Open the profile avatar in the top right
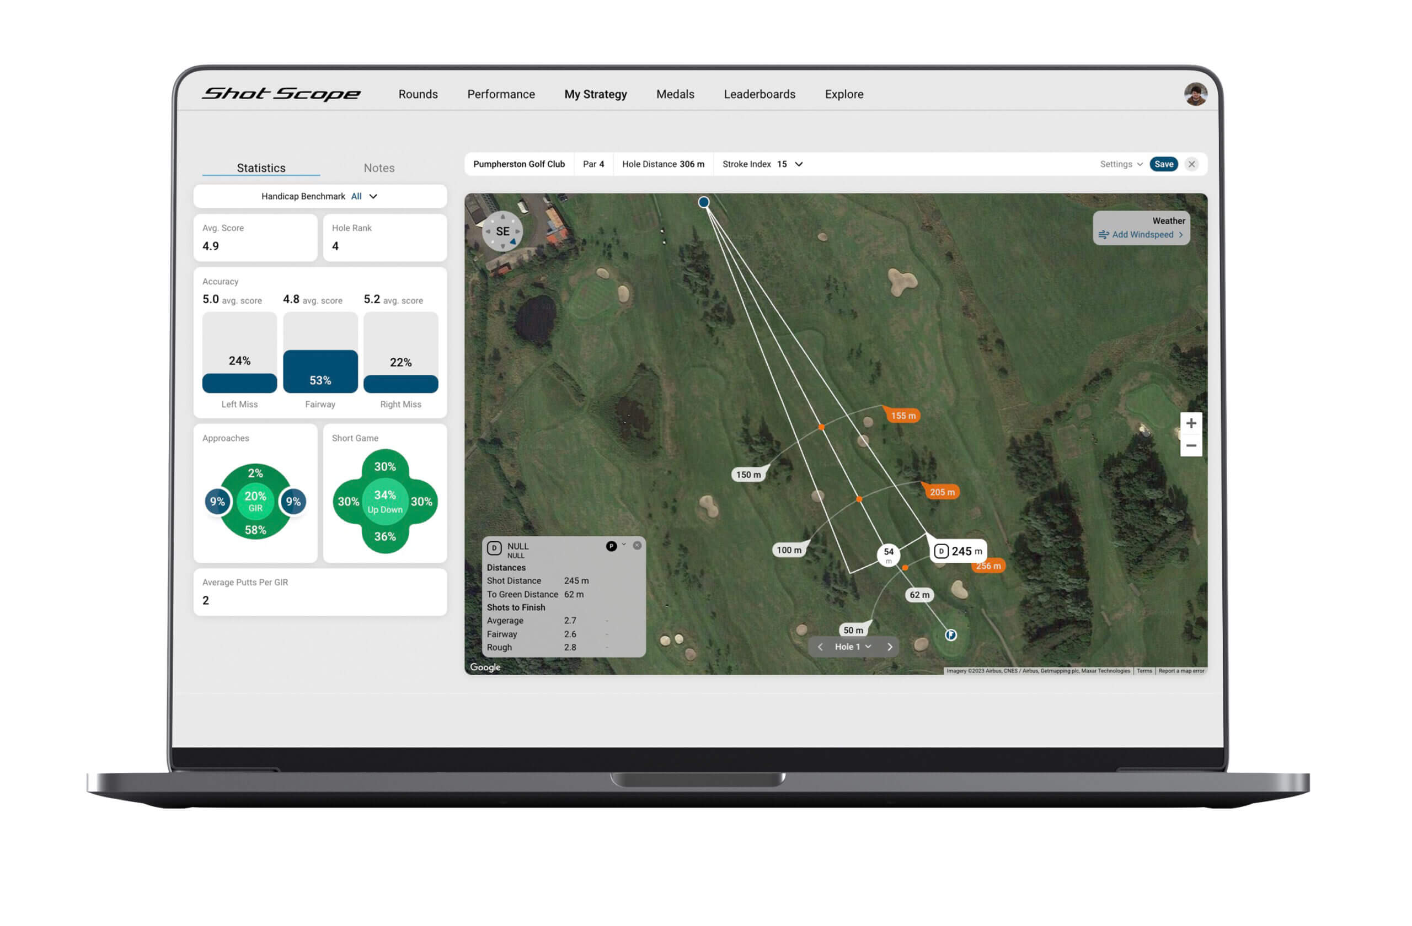The width and height of the screenshot is (1412, 926). click(x=1195, y=93)
